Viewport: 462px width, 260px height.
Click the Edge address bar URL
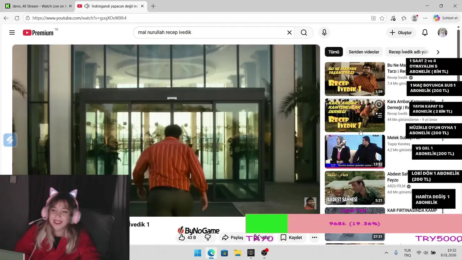[x=79, y=18]
